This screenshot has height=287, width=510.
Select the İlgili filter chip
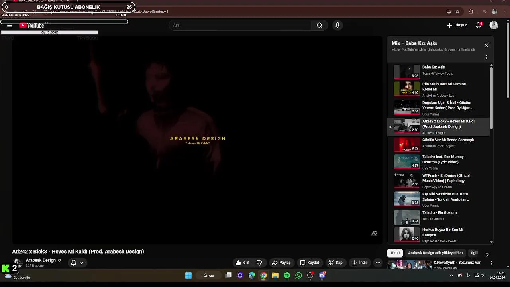[475, 253]
